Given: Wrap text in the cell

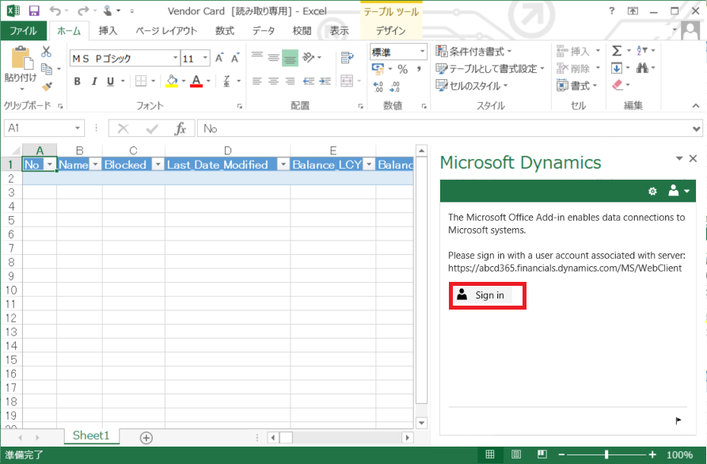Looking at the screenshot, I should click(x=347, y=58).
